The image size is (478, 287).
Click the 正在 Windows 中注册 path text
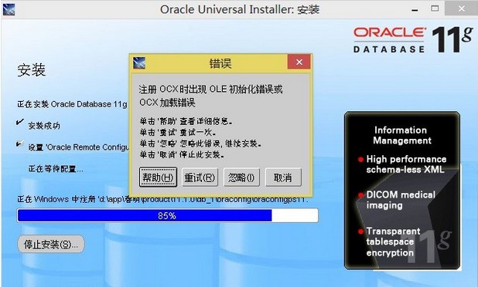(162, 200)
